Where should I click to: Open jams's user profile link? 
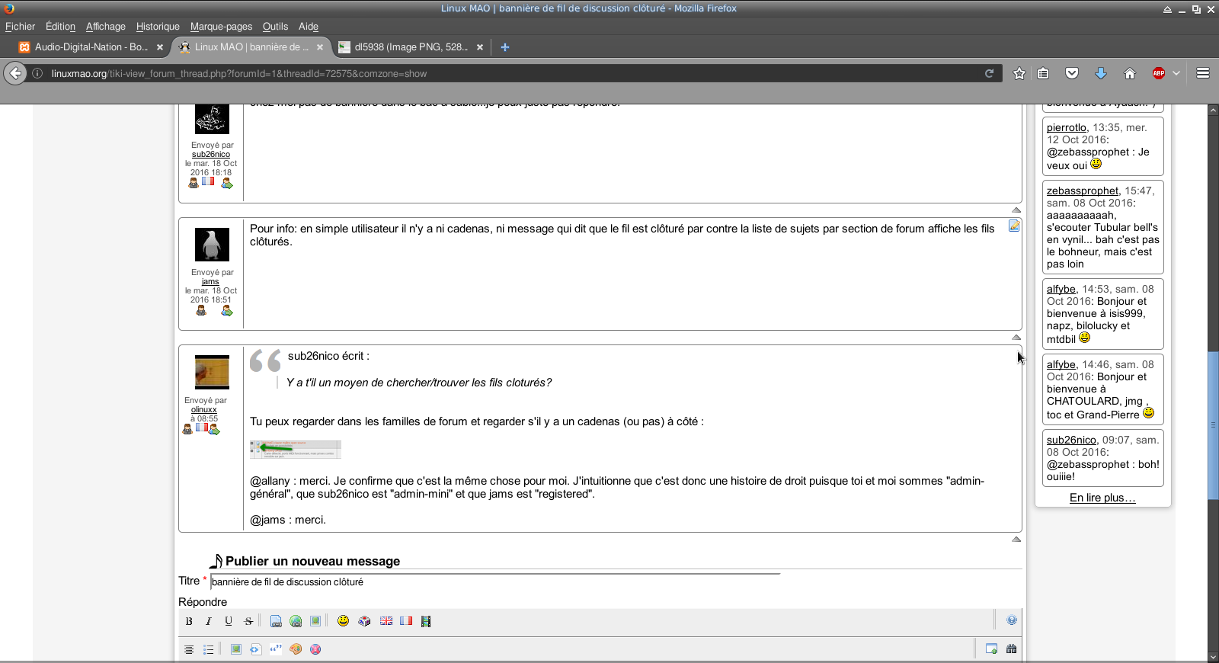click(x=210, y=281)
